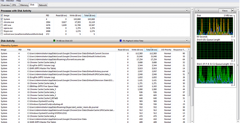This screenshot has width=240, height=123.
Task: Open the Views dropdown arrow
Action: (x=233, y=11)
